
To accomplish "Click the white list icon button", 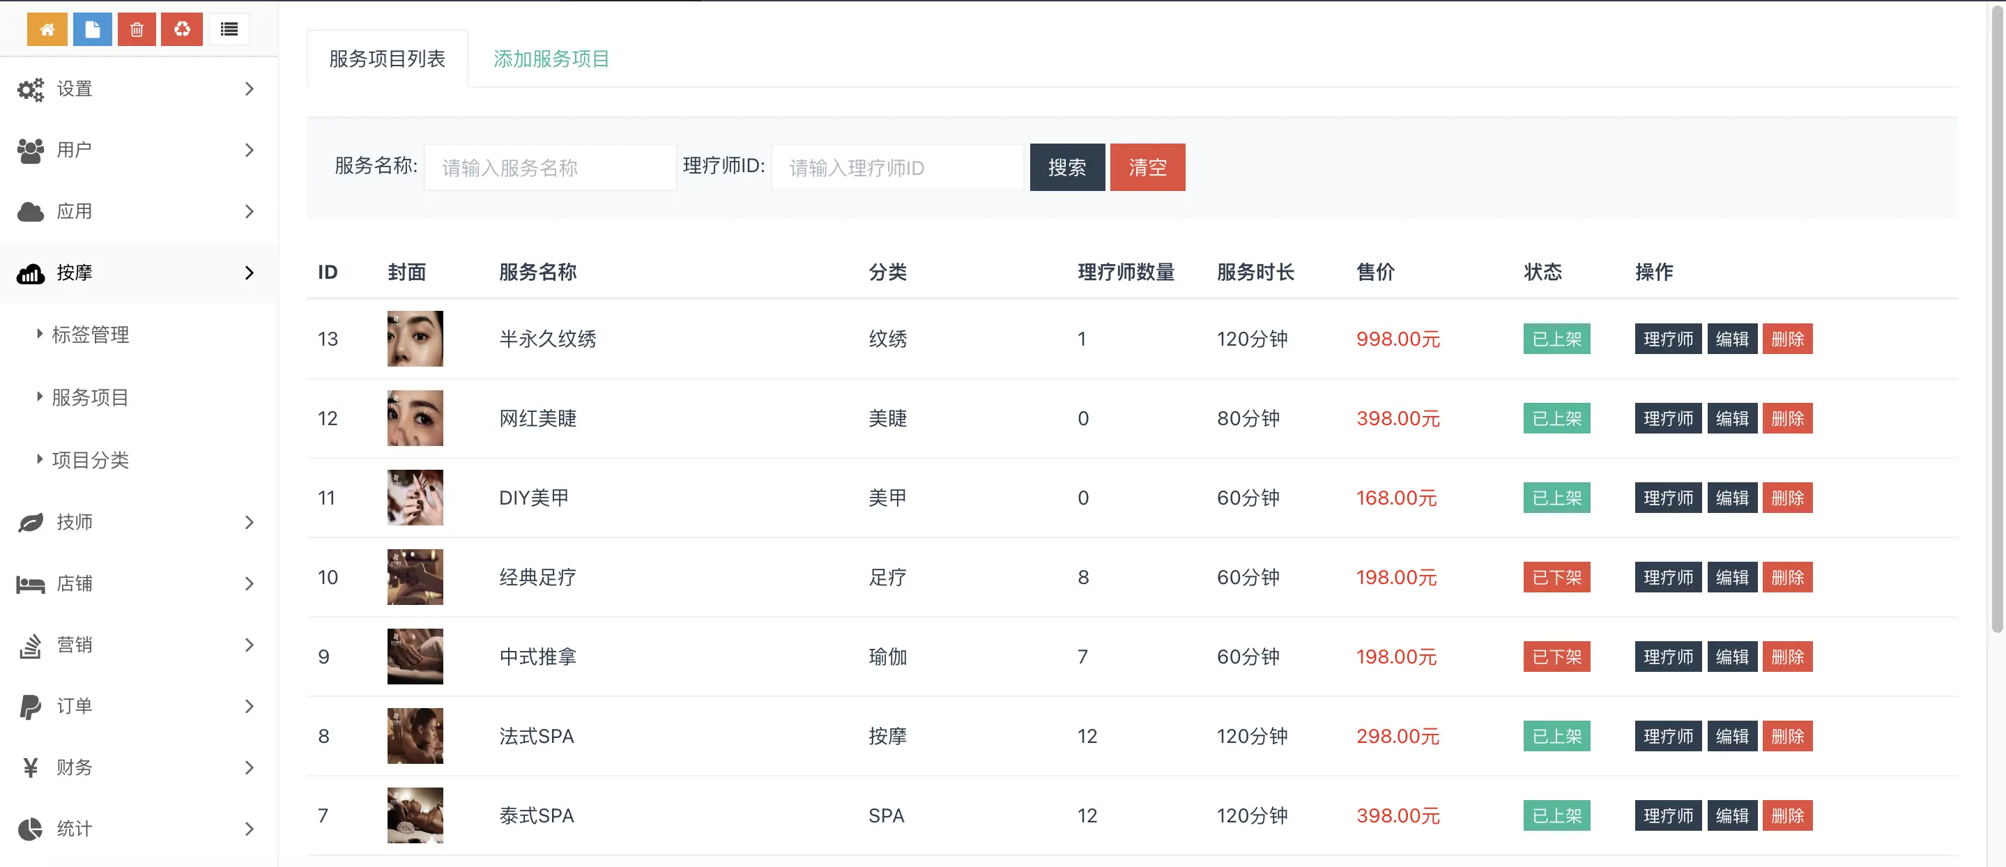I will (x=229, y=29).
